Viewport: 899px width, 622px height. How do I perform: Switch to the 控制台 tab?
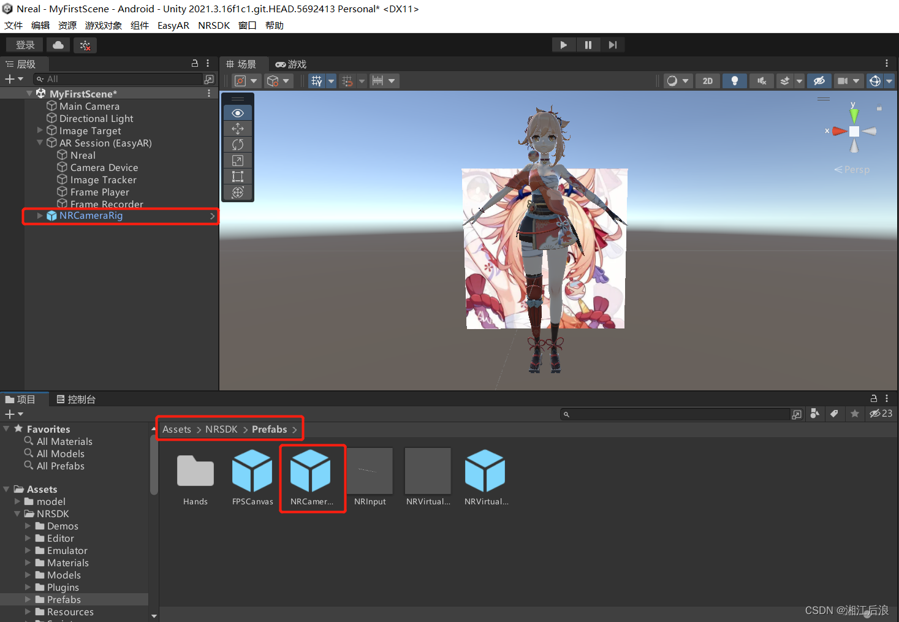click(x=76, y=400)
